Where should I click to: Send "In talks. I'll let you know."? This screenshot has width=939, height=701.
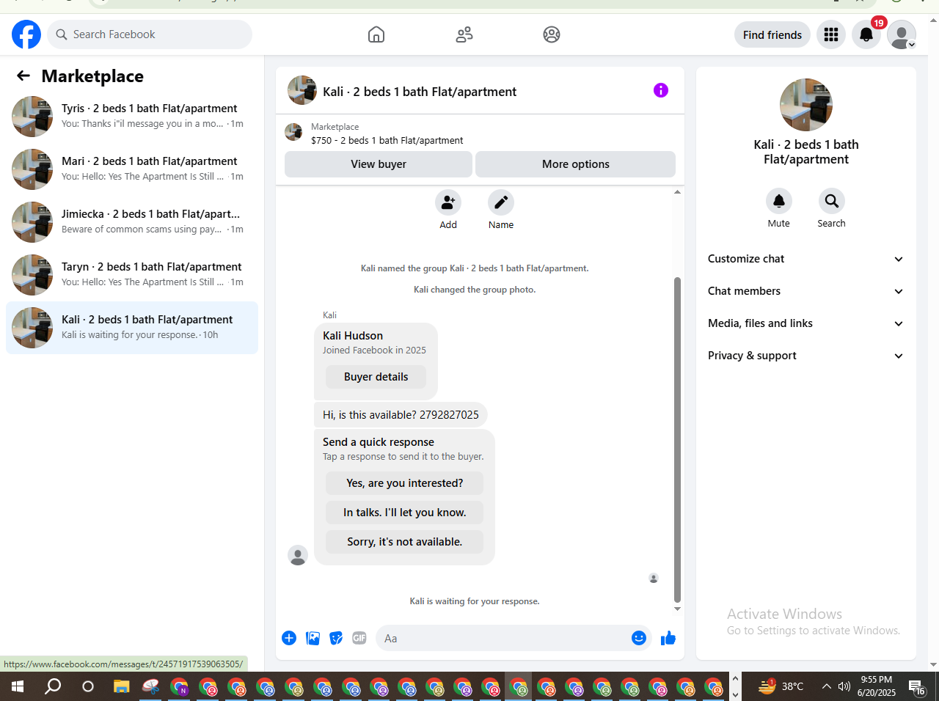[x=405, y=513]
